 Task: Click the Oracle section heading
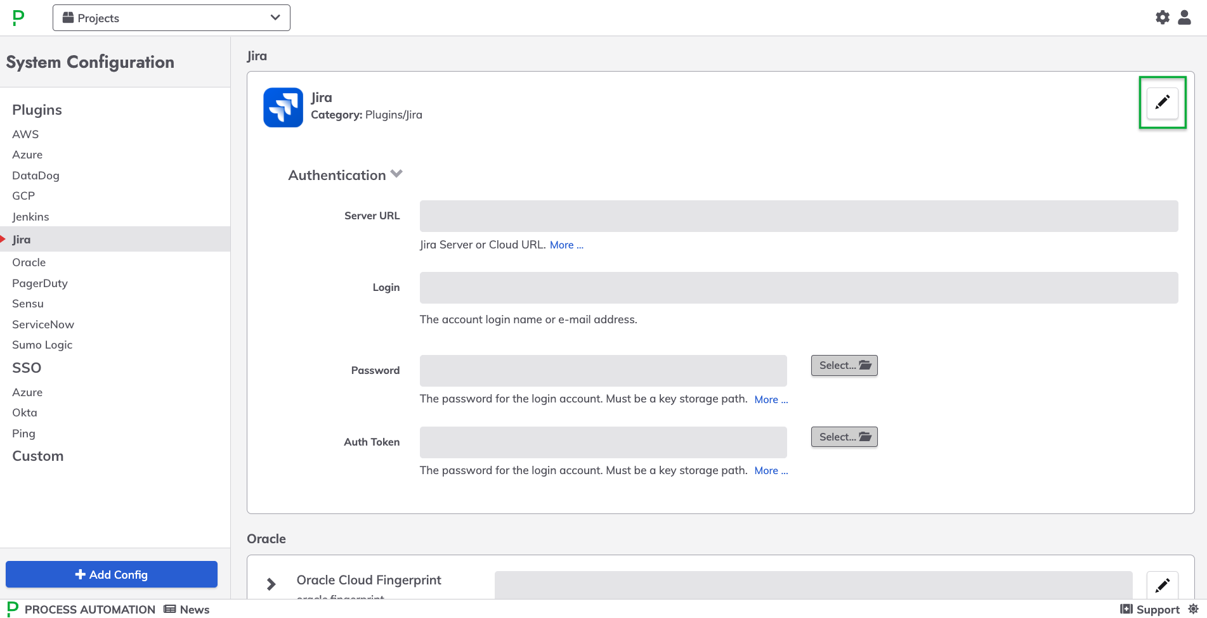click(x=266, y=539)
